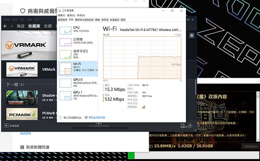Click the 802.11ax connection type value

(x=147, y=96)
